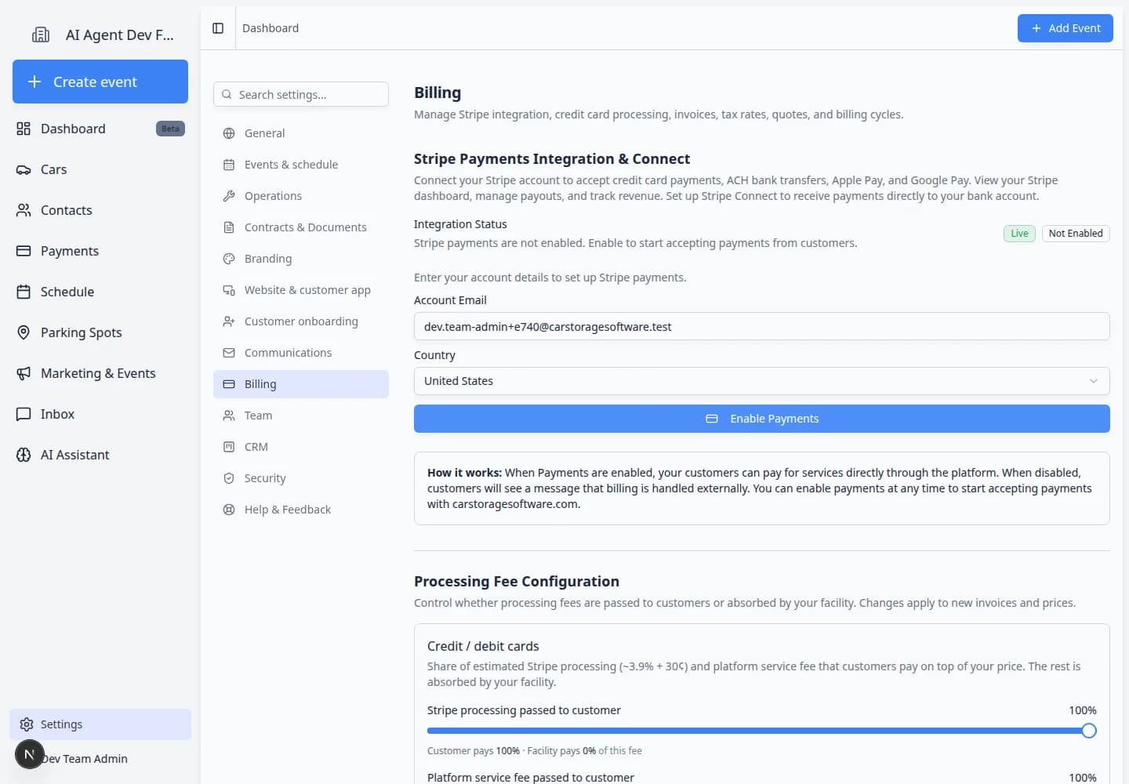The width and height of the screenshot is (1129, 784).
Task: Click the shield icon next to Security
Action: pyautogui.click(x=229, y=478)
